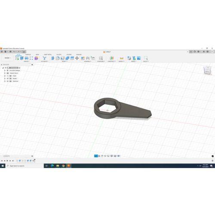The width and height of the screenshot is (215, 215).
Task: Go to the timeline start
Action: pyautogui.click(x=2, y=161)
